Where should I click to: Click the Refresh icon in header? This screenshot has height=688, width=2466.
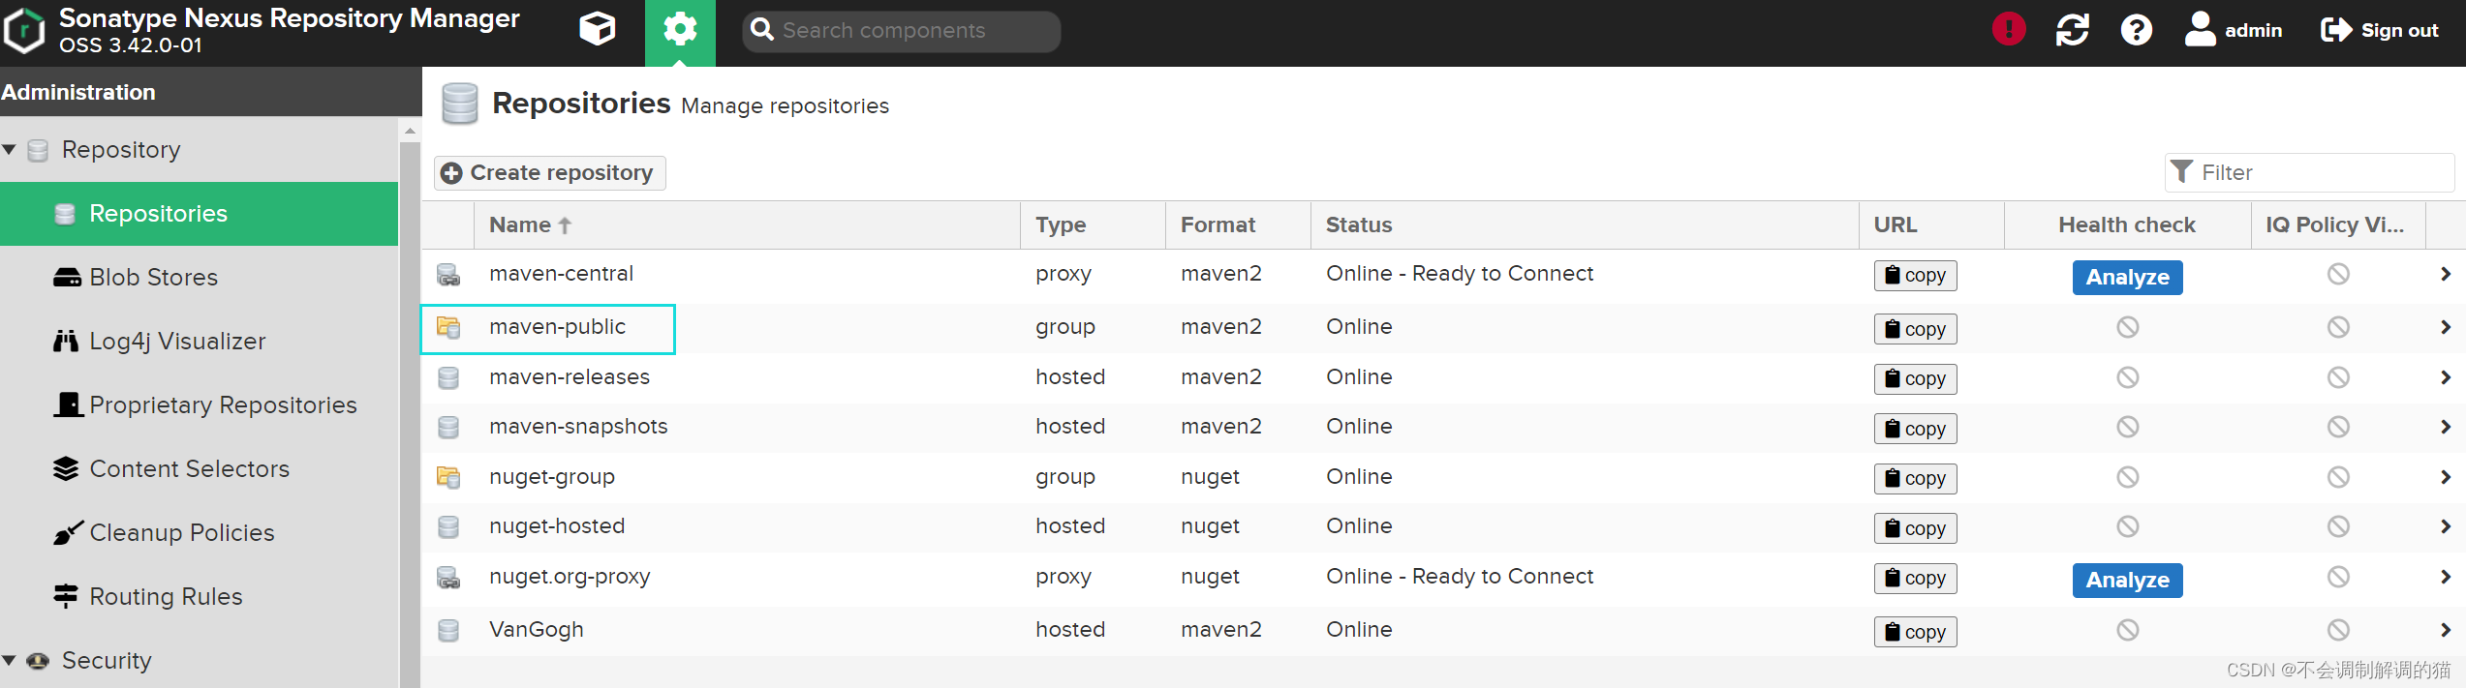pos(2072,30)
